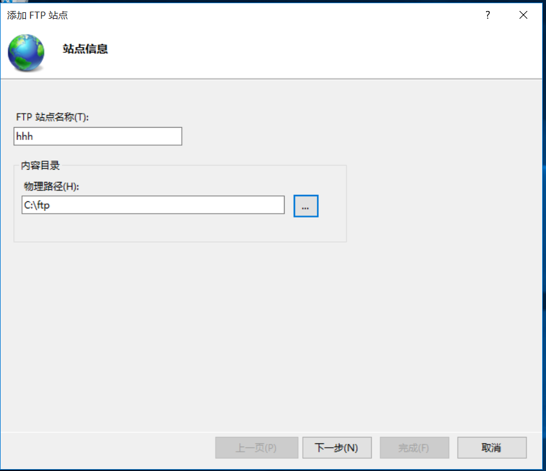This screenshot has width=546, height=471.
Task: Click the globe site icon
Action: [26, 52]
